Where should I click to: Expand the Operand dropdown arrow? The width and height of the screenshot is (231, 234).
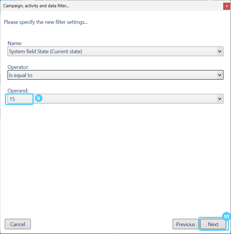220,99
